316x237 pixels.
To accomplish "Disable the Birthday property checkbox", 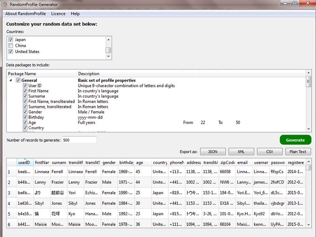I will click(25, 117).
